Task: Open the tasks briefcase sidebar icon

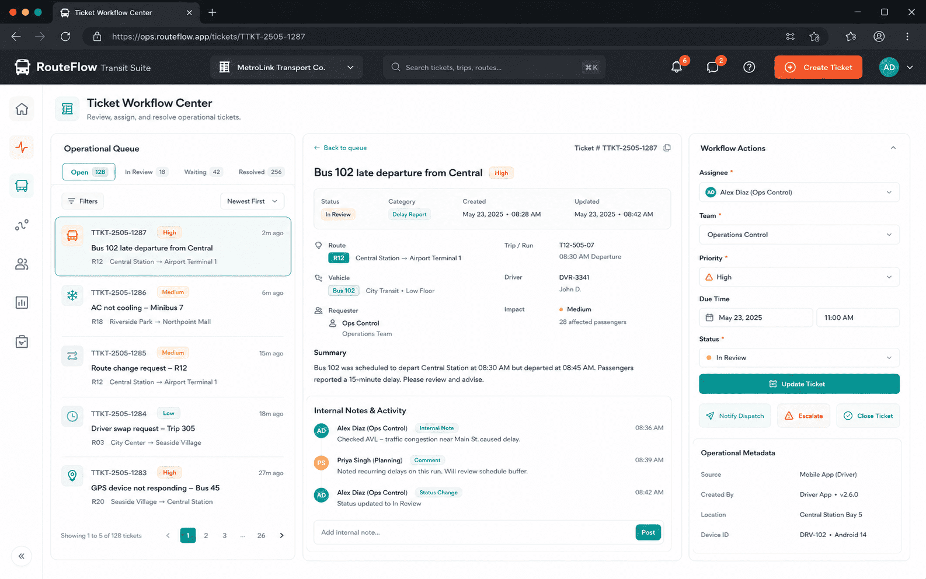Action: click(x=22, y=341)
